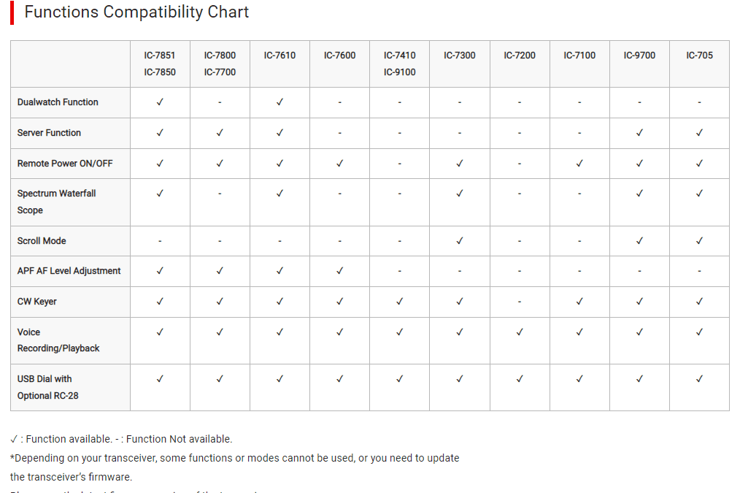The width and height of the screenshot is (740, 493).
Task: Click the Dualwatch Function row label
Action: [x=58, y=102]
